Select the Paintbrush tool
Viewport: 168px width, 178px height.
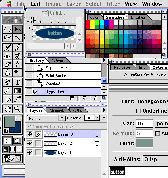(x=17, y=48)
